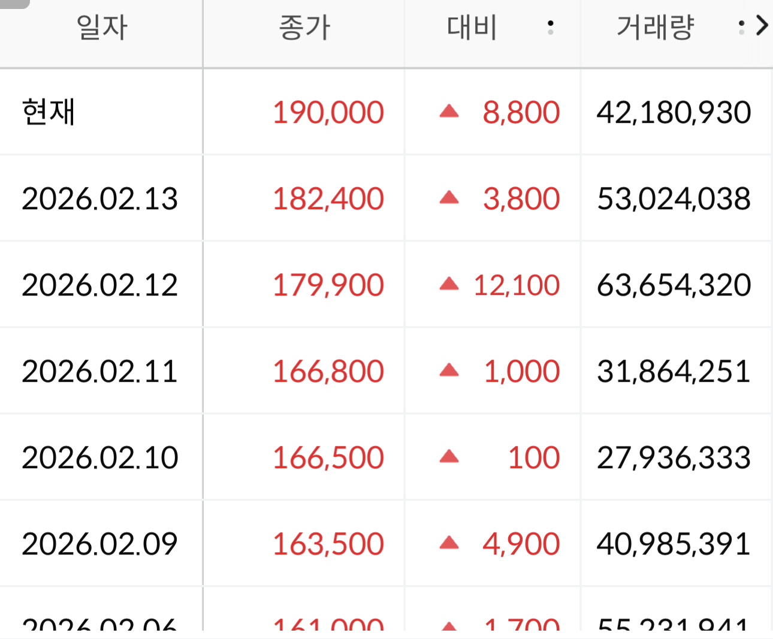Click closing price 190,000
This screenshot has width=773, height=639.
pyautogui.click(x=328, y=113)
